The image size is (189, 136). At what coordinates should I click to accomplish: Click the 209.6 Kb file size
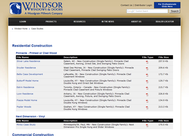(x=163, y=68)
